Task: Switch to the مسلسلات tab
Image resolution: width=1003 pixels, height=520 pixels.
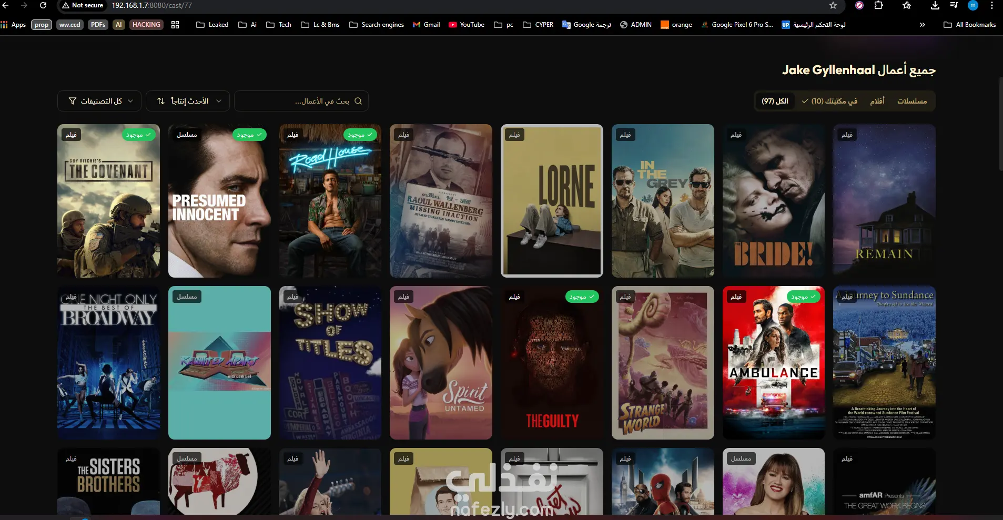Action: pos(912,101)
